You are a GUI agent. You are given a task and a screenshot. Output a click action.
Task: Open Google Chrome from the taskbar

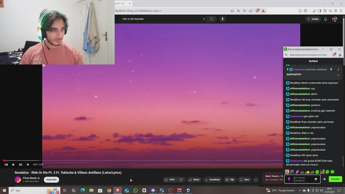coord(109,190)
